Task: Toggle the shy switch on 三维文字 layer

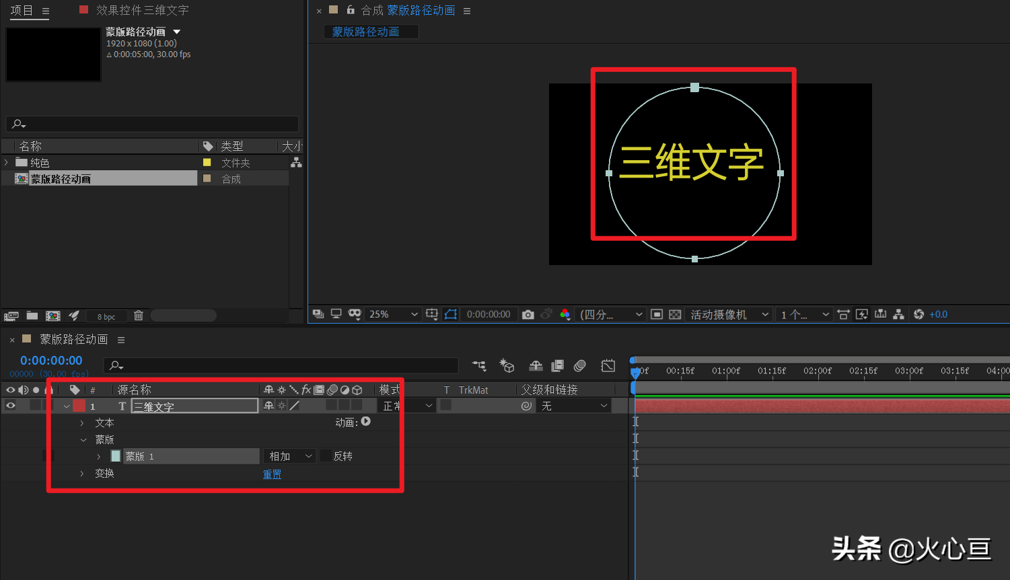Action: coord(269,406)
